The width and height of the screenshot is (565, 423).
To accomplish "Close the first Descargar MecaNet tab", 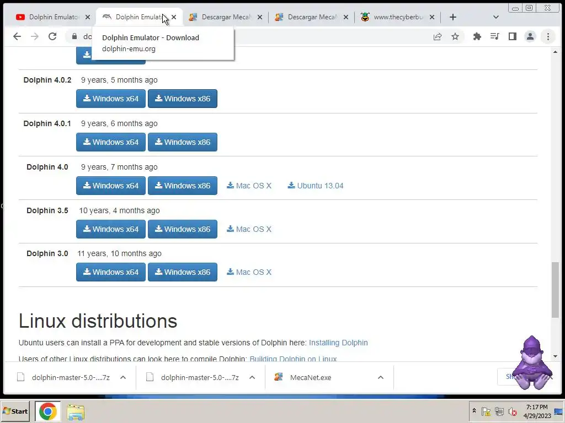I will coord(260,17).
